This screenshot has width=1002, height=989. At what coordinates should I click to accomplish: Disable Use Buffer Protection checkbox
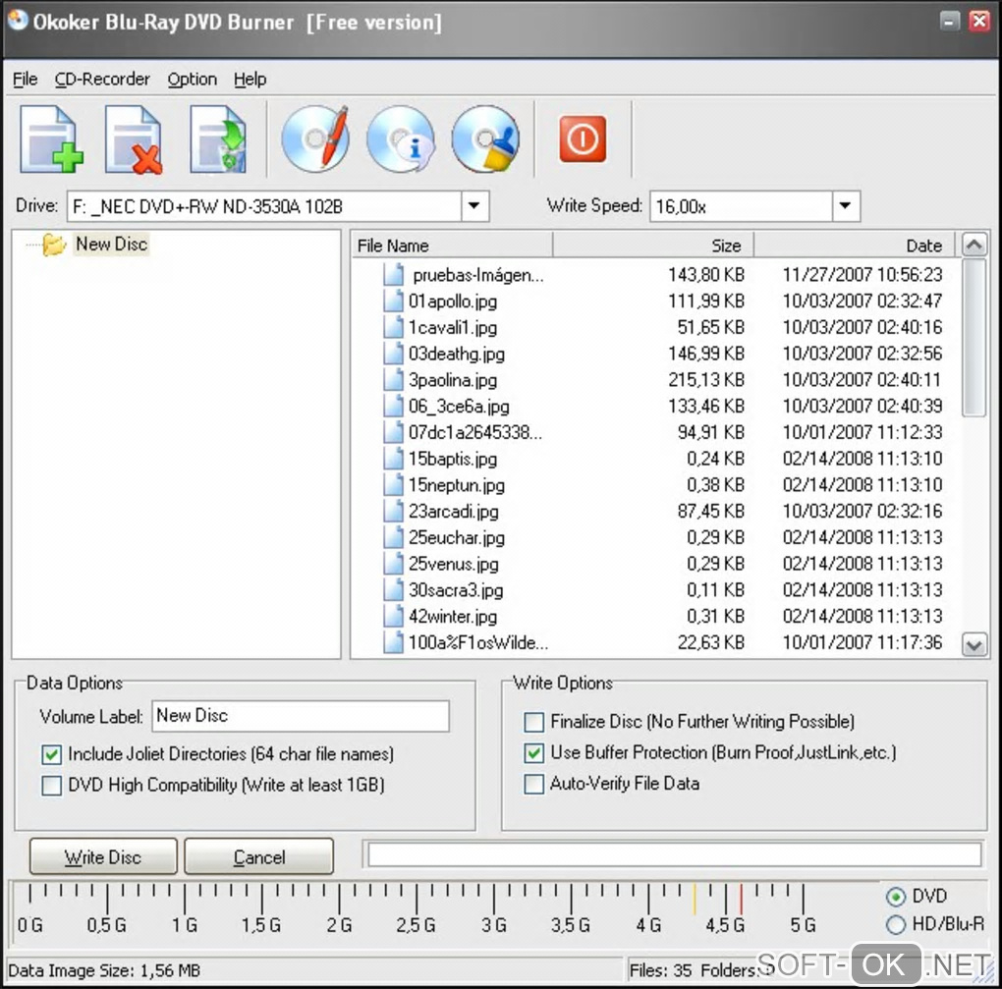tap(533, 753)
